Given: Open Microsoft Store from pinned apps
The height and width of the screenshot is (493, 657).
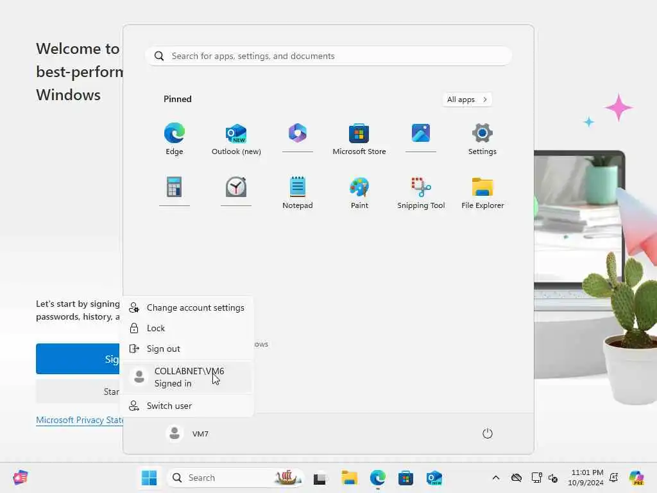Looking at the screenshot, I should pyautogui.click(x=359, y=139).
